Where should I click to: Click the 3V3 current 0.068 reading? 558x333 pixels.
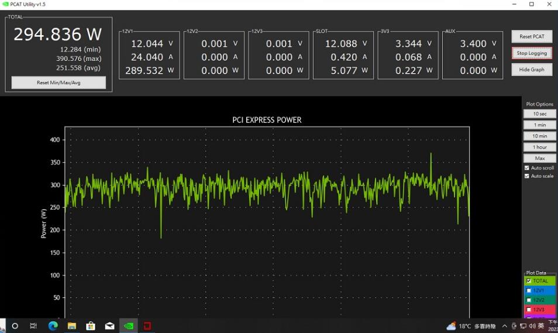(408, 57)
